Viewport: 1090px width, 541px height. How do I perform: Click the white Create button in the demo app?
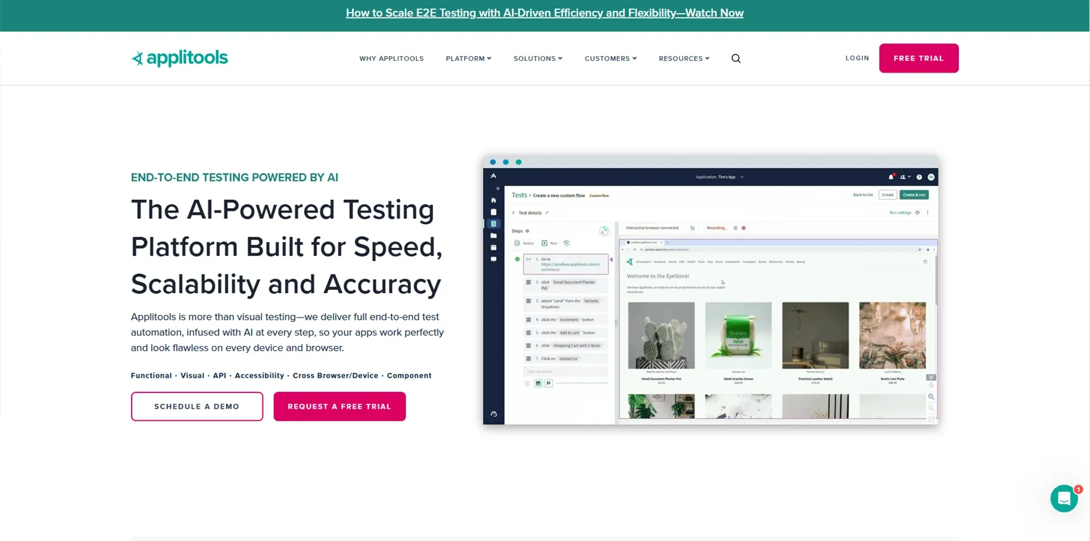(x=888, y=195)
